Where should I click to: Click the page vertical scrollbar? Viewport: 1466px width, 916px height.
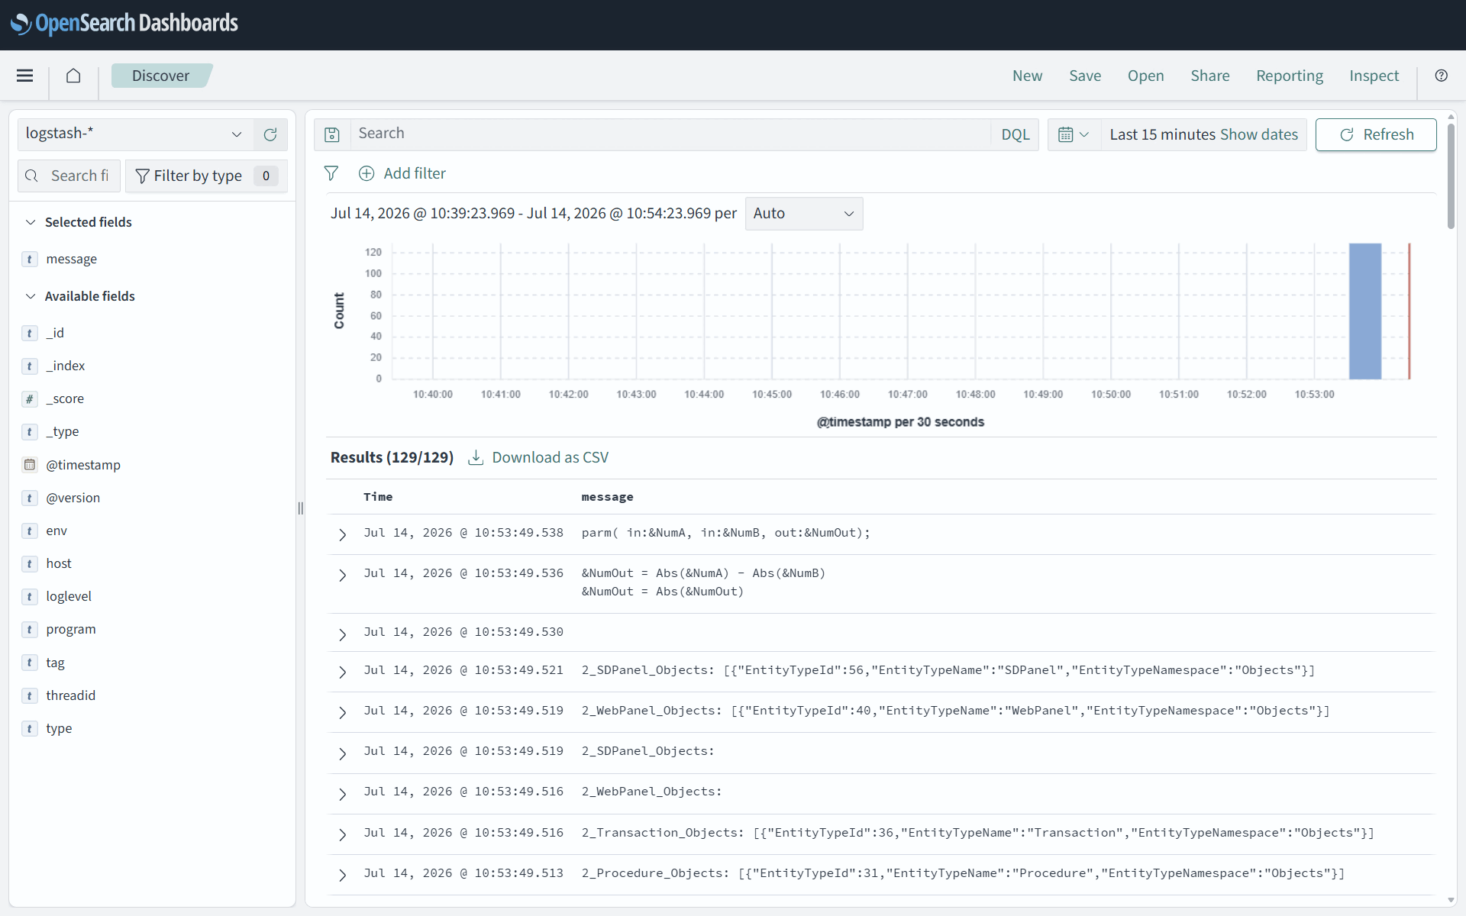click(x=1451, y=176)
